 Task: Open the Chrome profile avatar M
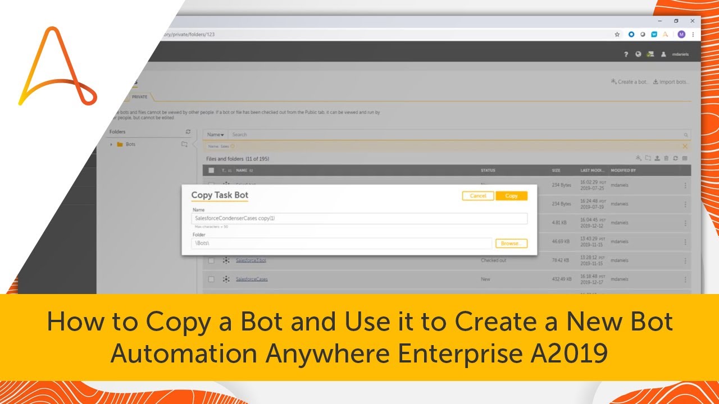click(681, 34)
